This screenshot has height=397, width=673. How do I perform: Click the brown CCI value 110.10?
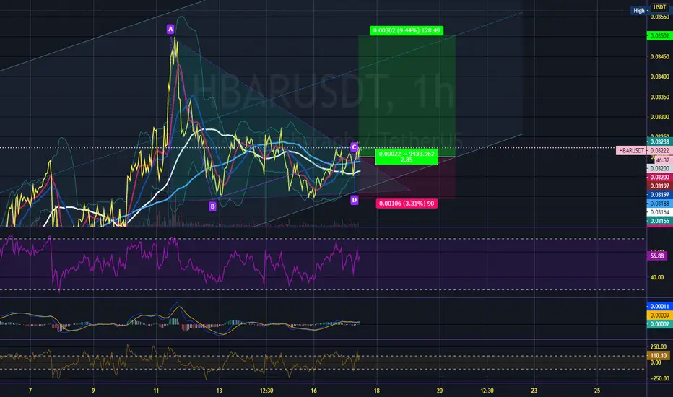click(658, 355)
